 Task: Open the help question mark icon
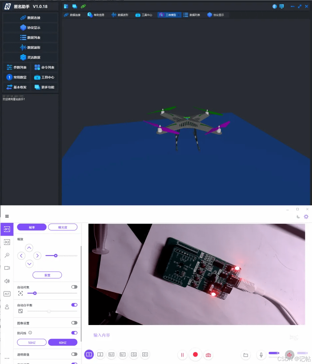pos(275,7)
